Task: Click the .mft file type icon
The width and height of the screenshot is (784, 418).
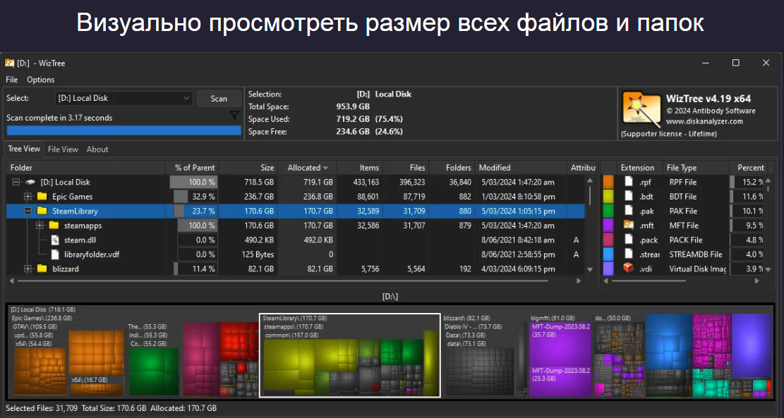Action: [x=629, y=226]
